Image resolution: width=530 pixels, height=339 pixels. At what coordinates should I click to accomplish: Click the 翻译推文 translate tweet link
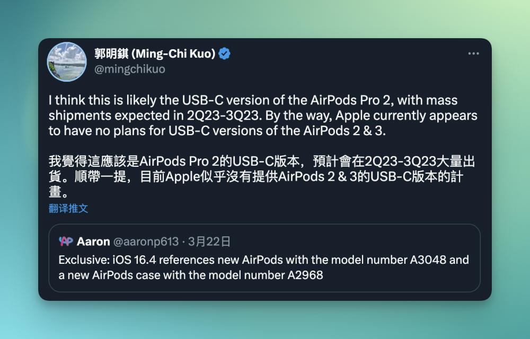pos(68,208)
